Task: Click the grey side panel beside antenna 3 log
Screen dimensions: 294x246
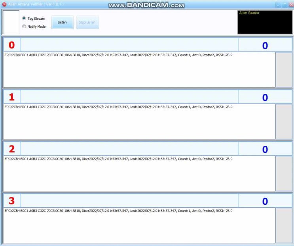Action: (x=284, y=225)
